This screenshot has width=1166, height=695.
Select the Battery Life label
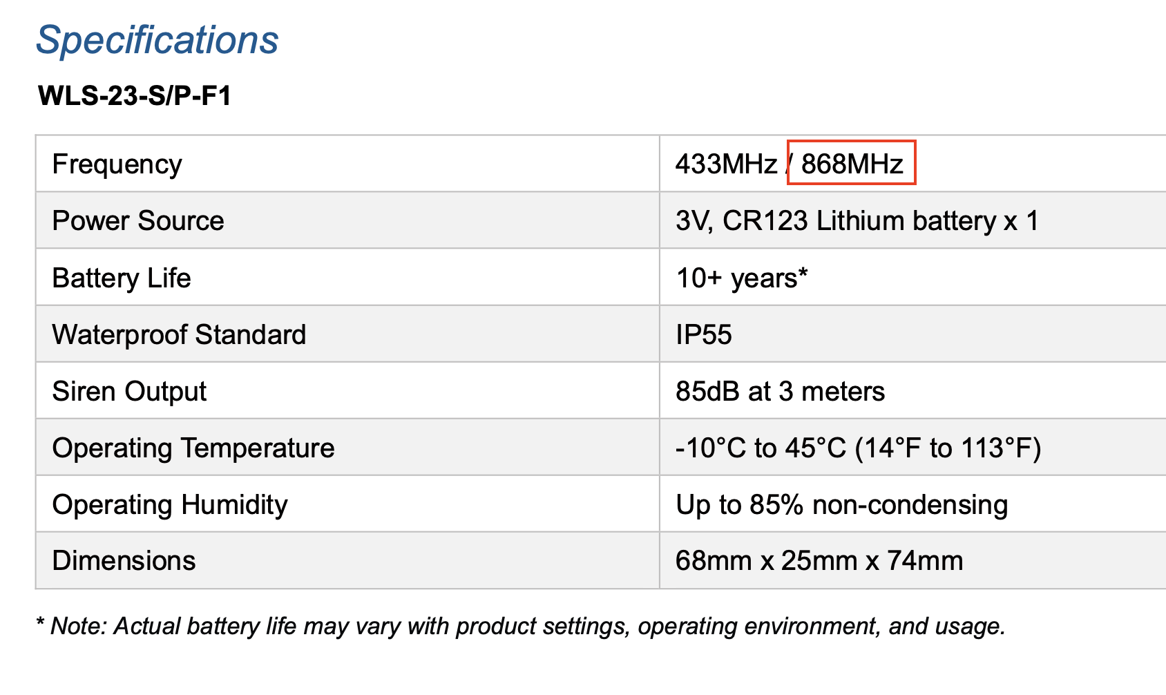pyautogui.click(x=122, y=278)
